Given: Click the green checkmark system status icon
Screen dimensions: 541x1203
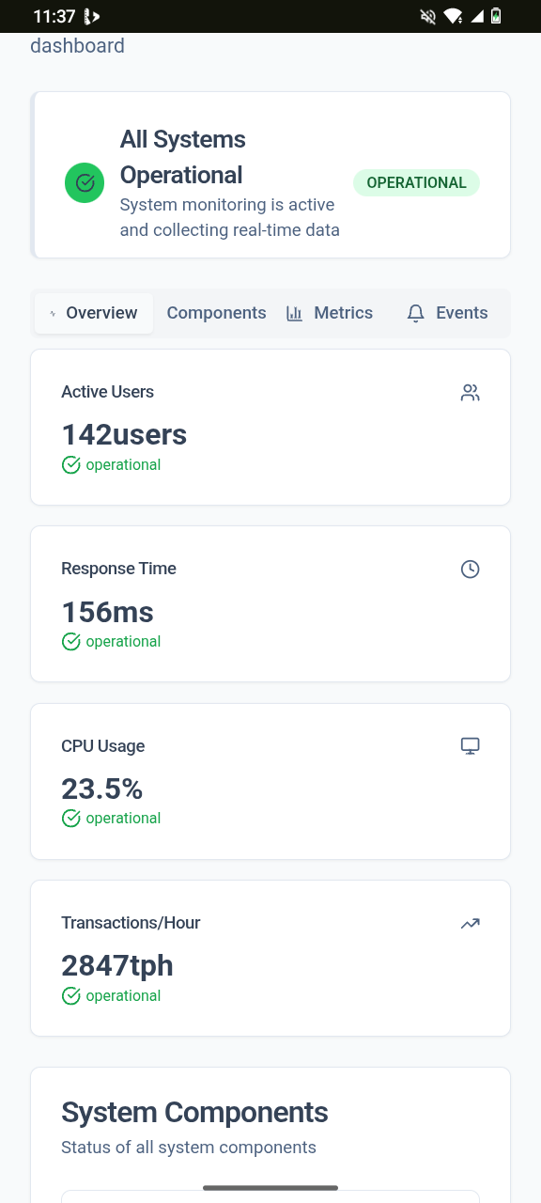Looking at the screenshot, I should (x=85, y=182).
